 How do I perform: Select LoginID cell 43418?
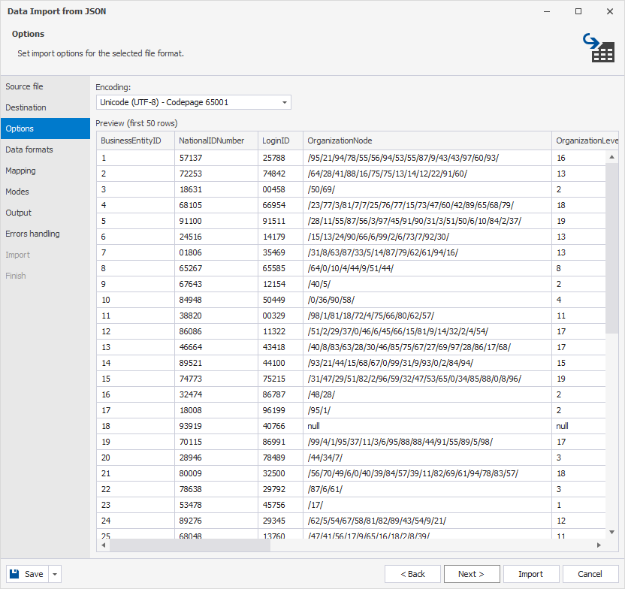[x=281, y=347]
